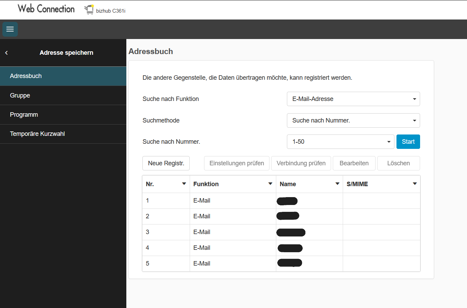This screenshot has height=308, width=467.
Task: Click the Einstellungen prüfen button
Action: click(x=237, y=163)
